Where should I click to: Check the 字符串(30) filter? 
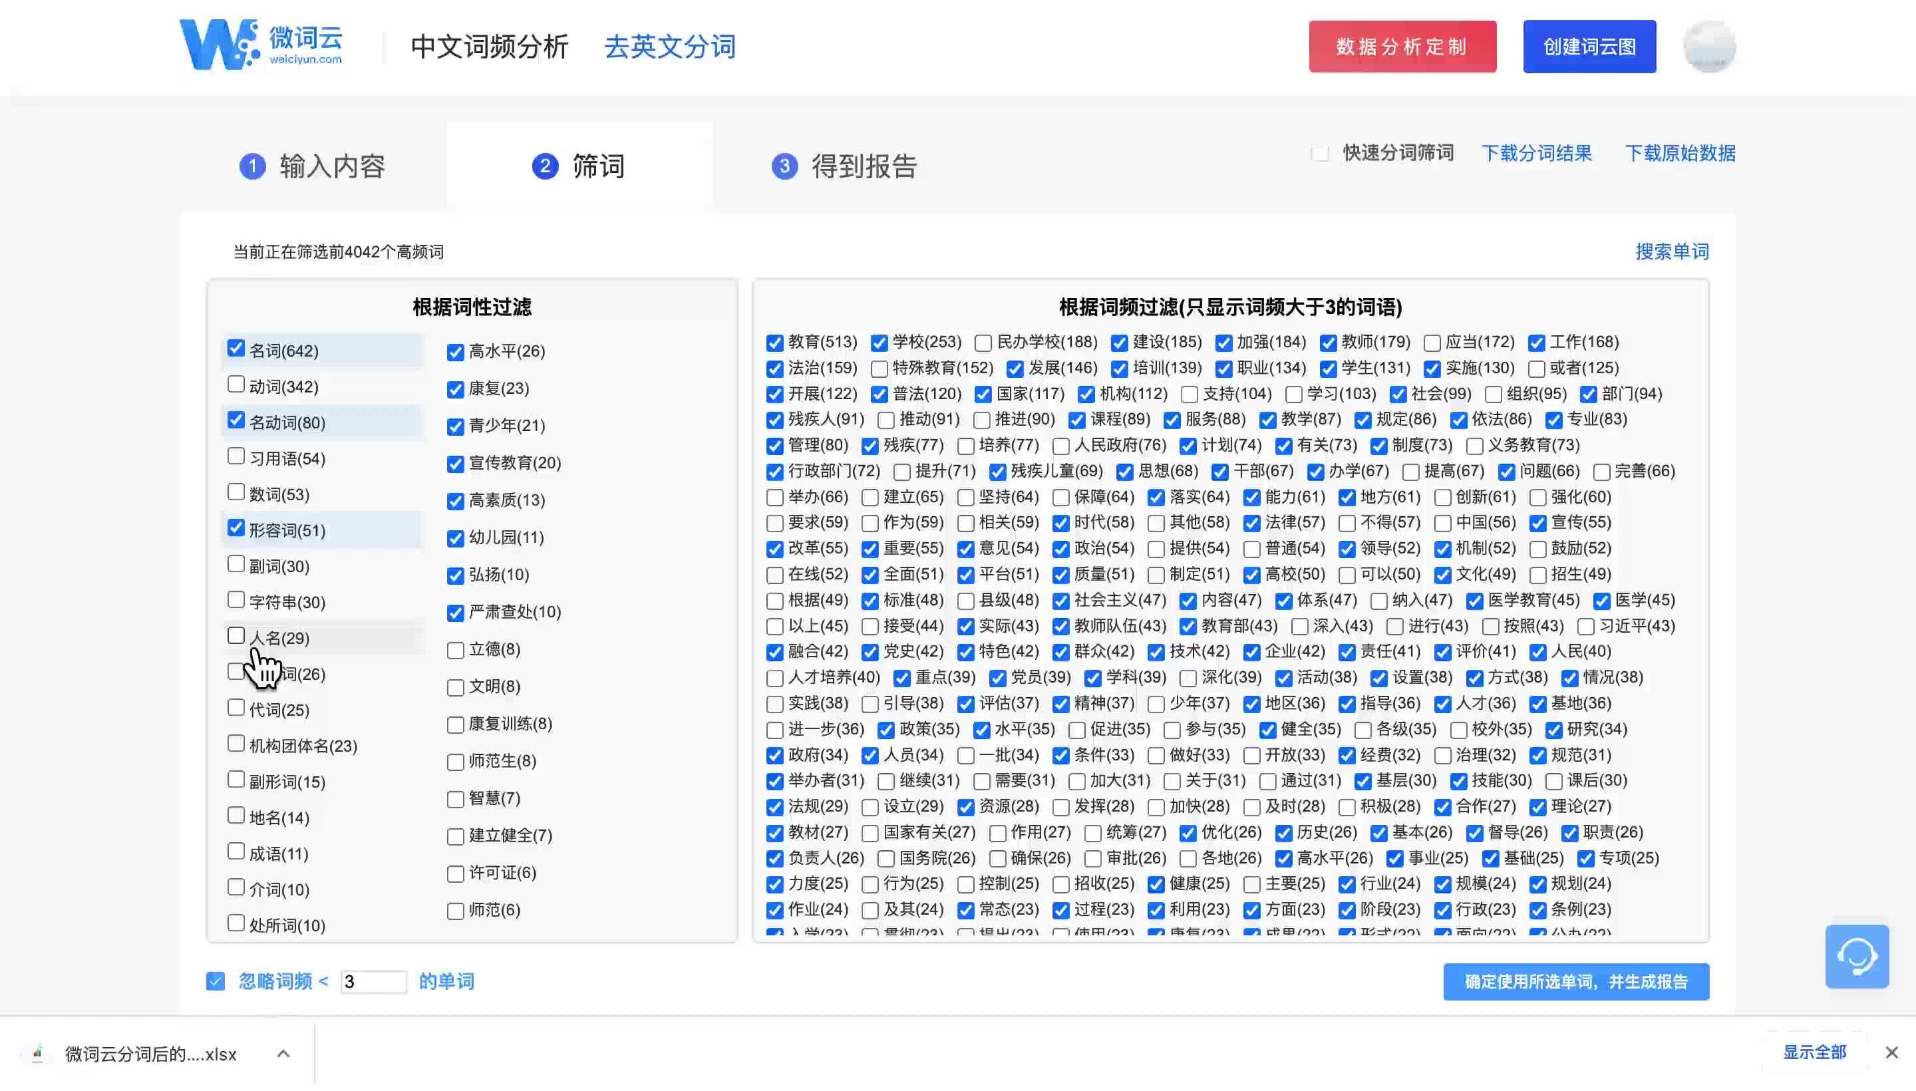click(236, 600)
